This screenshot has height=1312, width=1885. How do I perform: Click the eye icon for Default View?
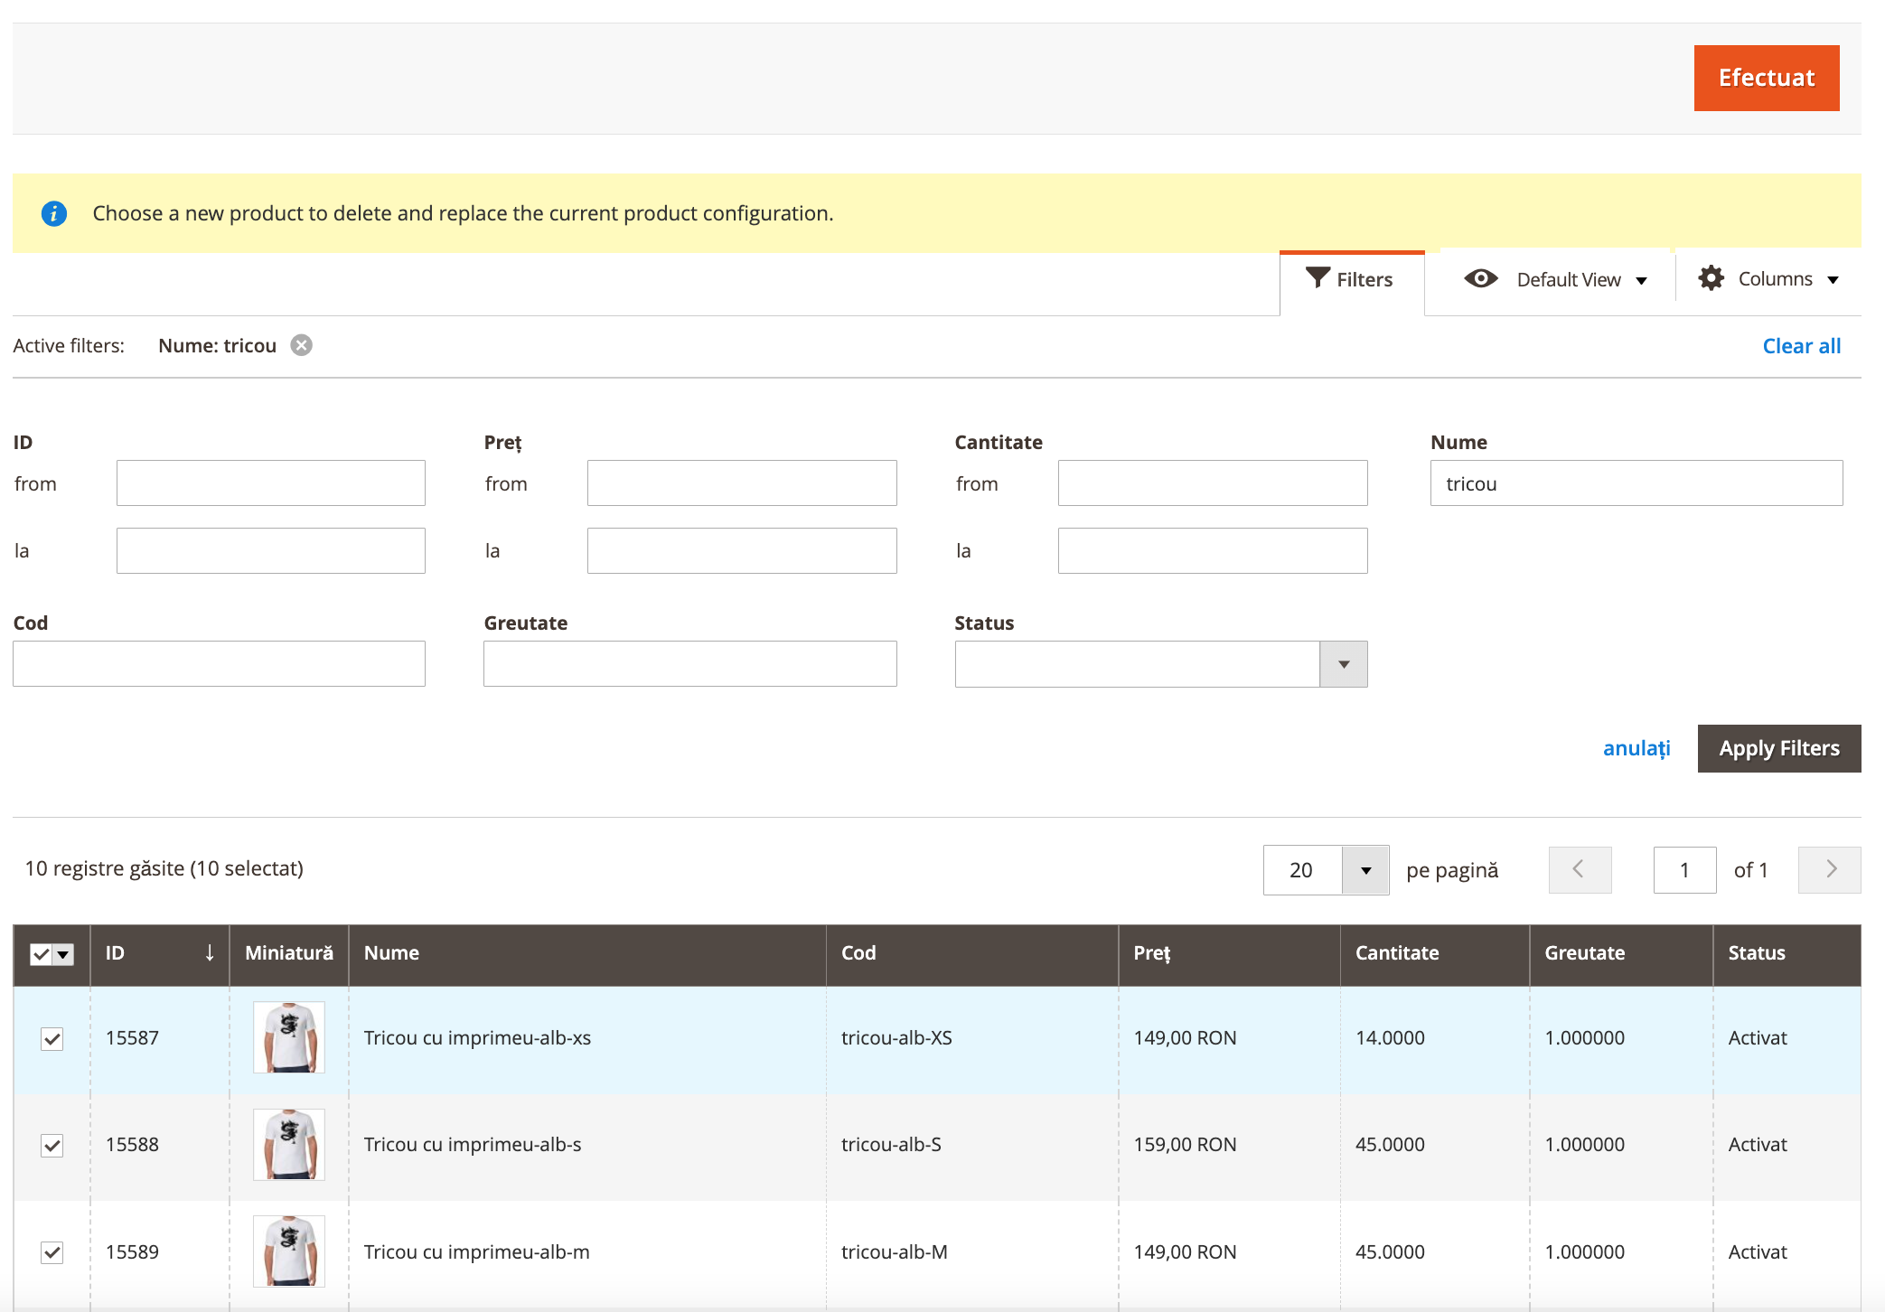[x=1480, y=278]
